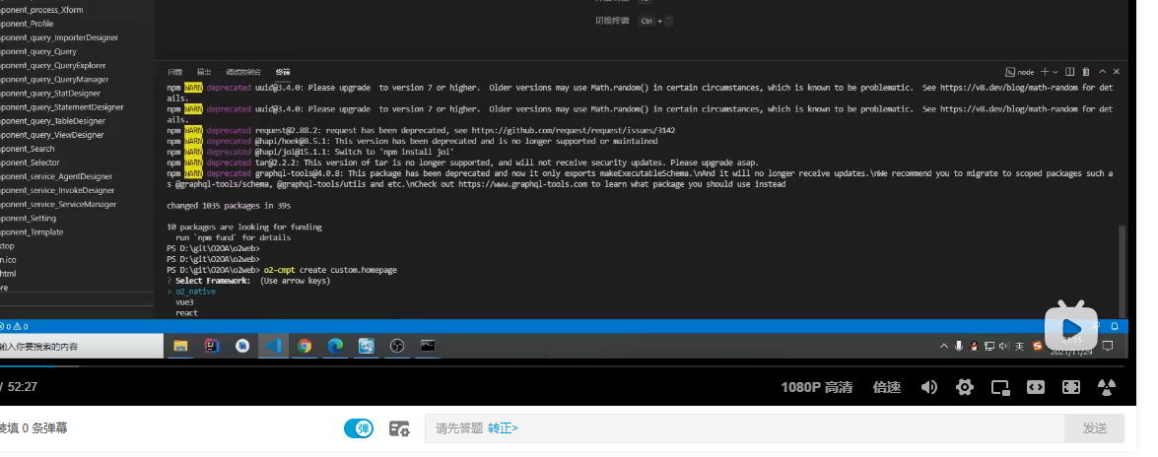Open the notifications bell in status bar
Image resolution: width=1158 pixels, height=457 pixels.
[1115, 326]
